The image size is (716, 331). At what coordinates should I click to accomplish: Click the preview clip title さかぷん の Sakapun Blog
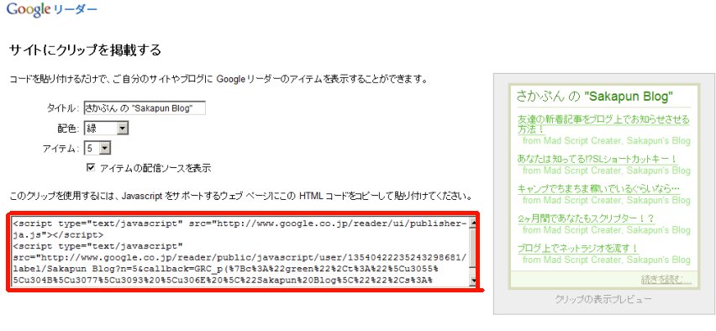595,97
